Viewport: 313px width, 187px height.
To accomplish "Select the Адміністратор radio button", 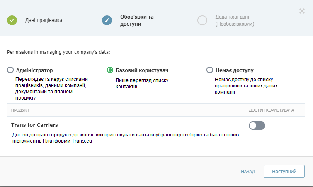I will (10, 70).
